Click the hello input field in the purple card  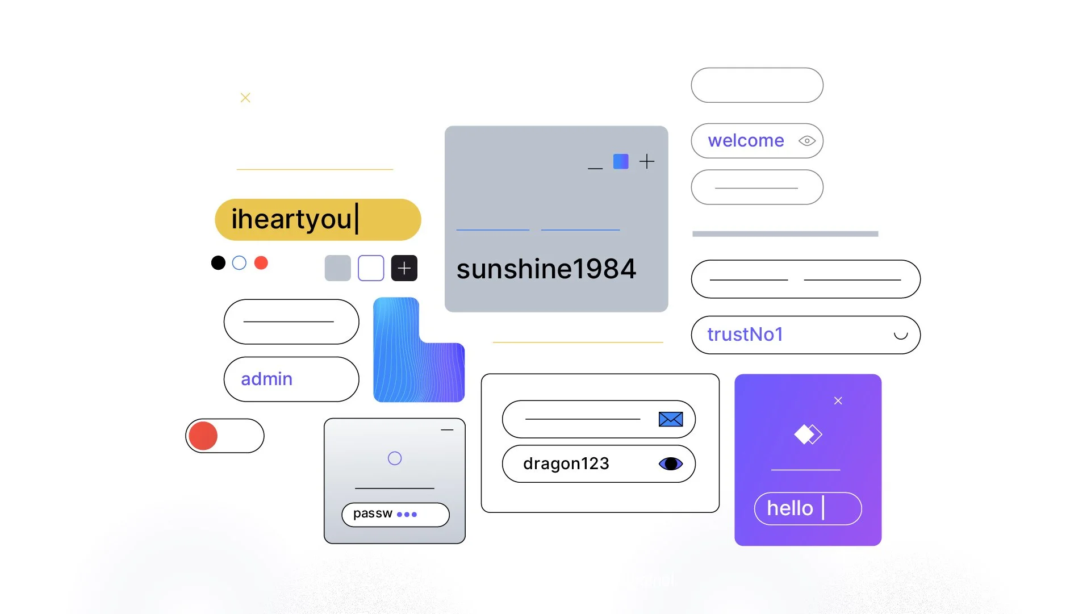click(807, 508)
